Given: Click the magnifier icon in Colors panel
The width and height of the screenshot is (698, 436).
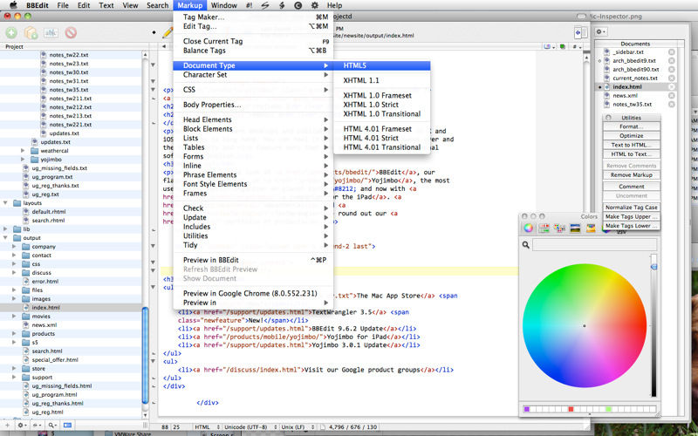Looking at the screenshot, I should [x=526, y=245].
